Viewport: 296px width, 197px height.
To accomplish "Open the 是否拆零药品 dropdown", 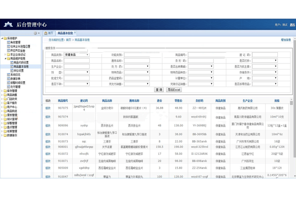I will click(265, 84).
